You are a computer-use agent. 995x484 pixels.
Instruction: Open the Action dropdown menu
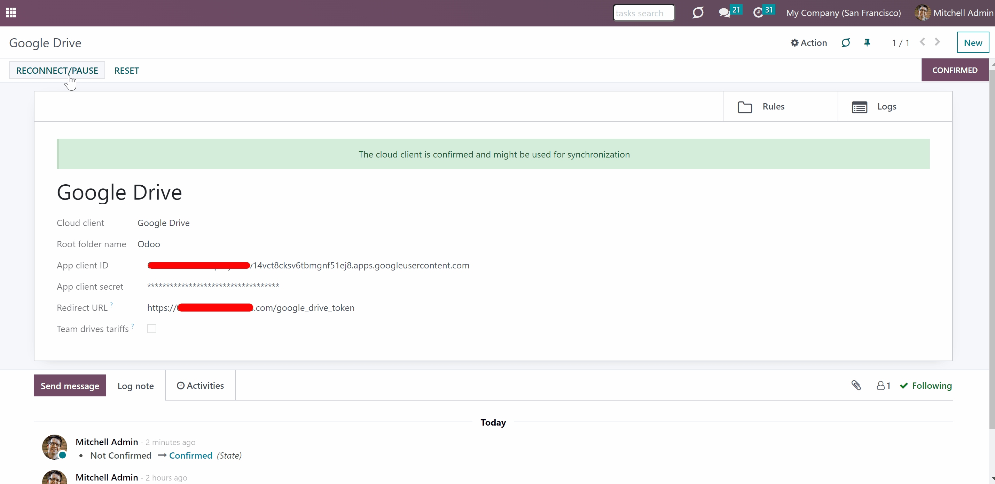808,42
